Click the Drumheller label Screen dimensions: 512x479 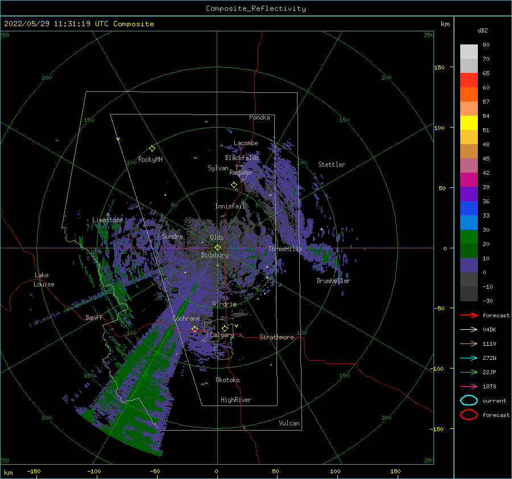(333, 281)
